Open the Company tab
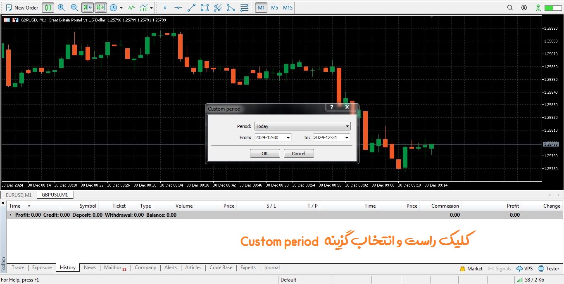Viewport: 564px width, 284px height. point(145,267)
